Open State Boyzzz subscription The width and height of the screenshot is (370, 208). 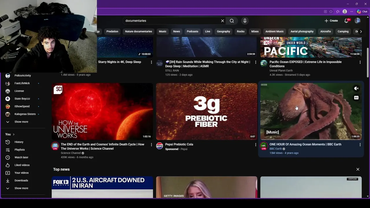23,99
